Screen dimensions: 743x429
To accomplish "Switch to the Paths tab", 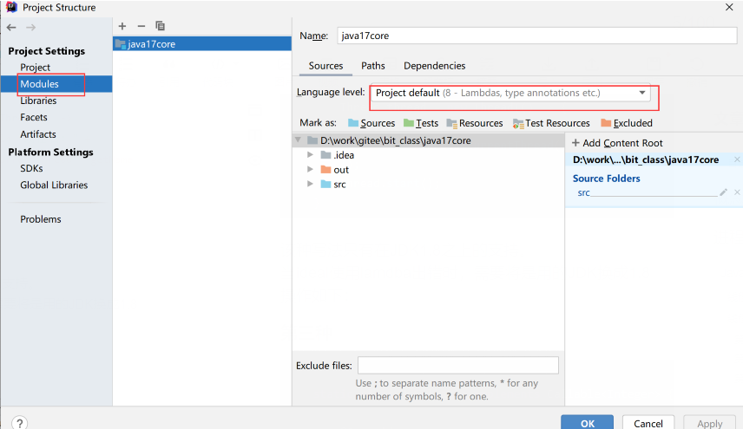I will (x=373, y=66).
